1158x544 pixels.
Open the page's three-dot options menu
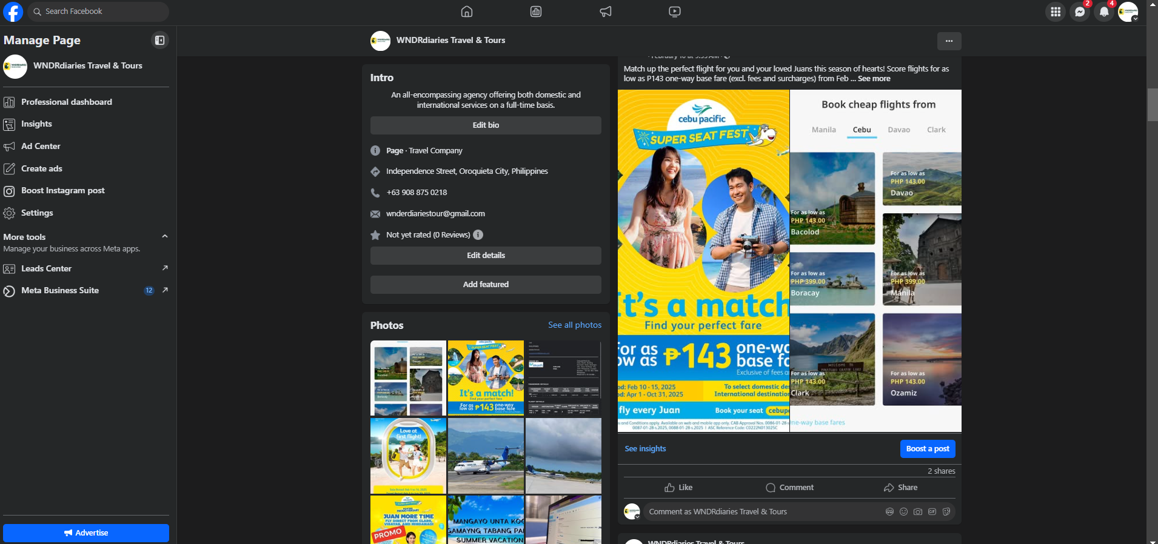coord(949,41)
